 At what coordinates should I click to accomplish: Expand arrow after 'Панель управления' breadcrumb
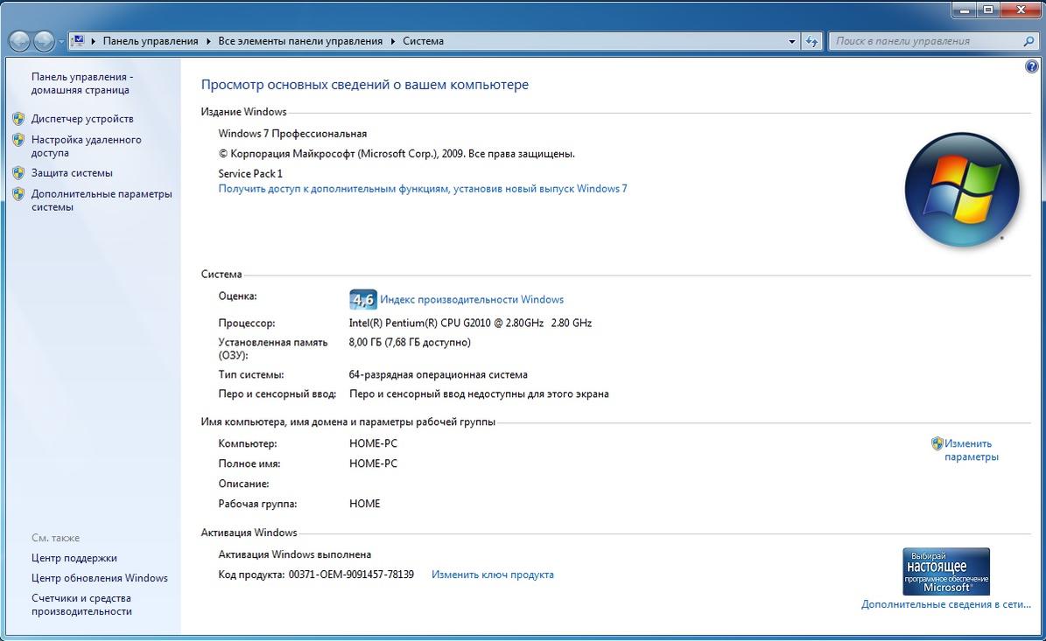pos(208,41)
